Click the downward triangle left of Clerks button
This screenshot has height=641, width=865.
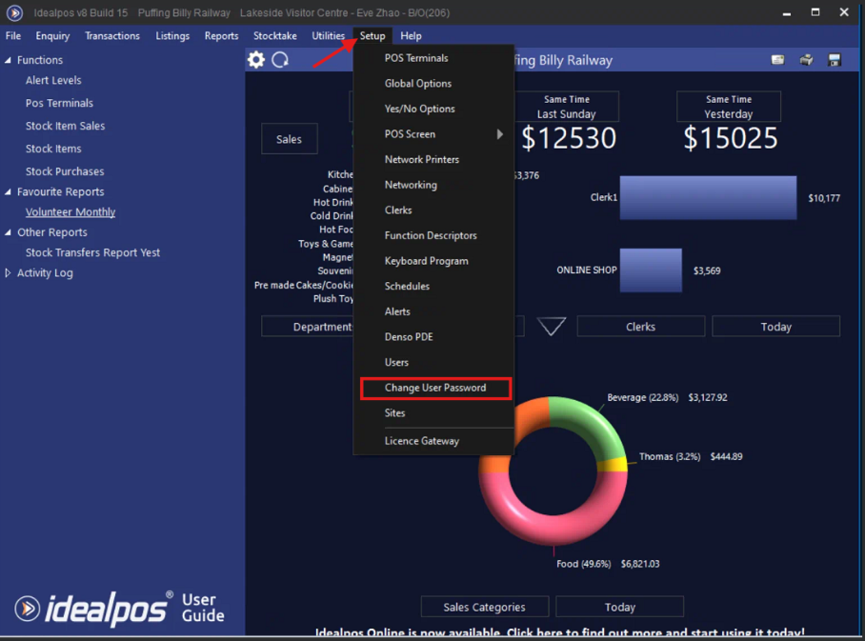(552, 326)
